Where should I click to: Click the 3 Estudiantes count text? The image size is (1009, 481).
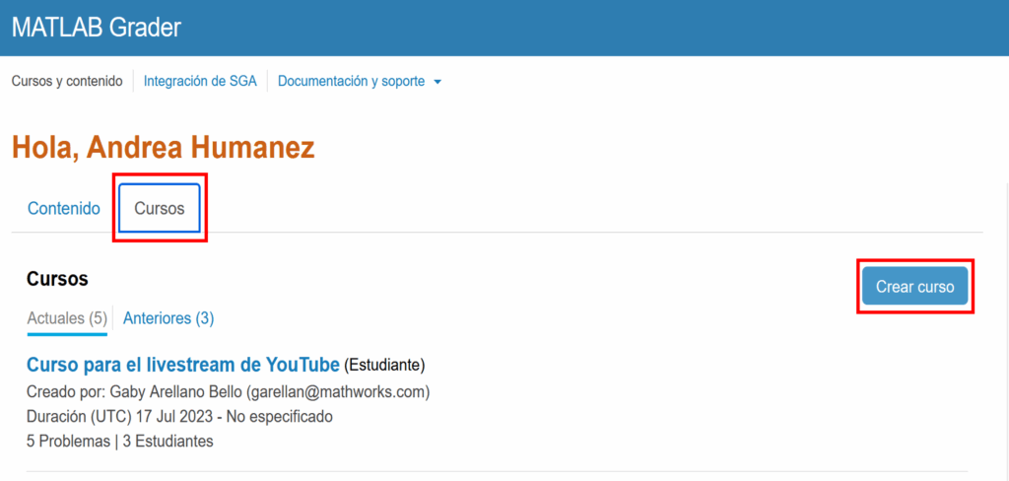click(x=167, y=442)
